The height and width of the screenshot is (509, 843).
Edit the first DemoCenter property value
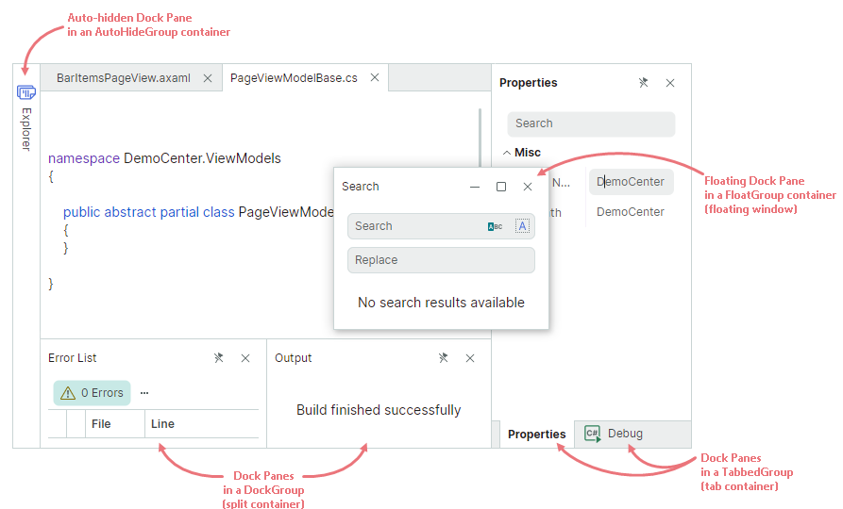coord(631,182)
